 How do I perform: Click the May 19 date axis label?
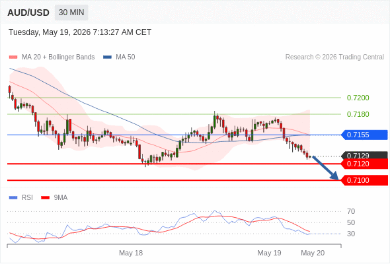point(269,253)
